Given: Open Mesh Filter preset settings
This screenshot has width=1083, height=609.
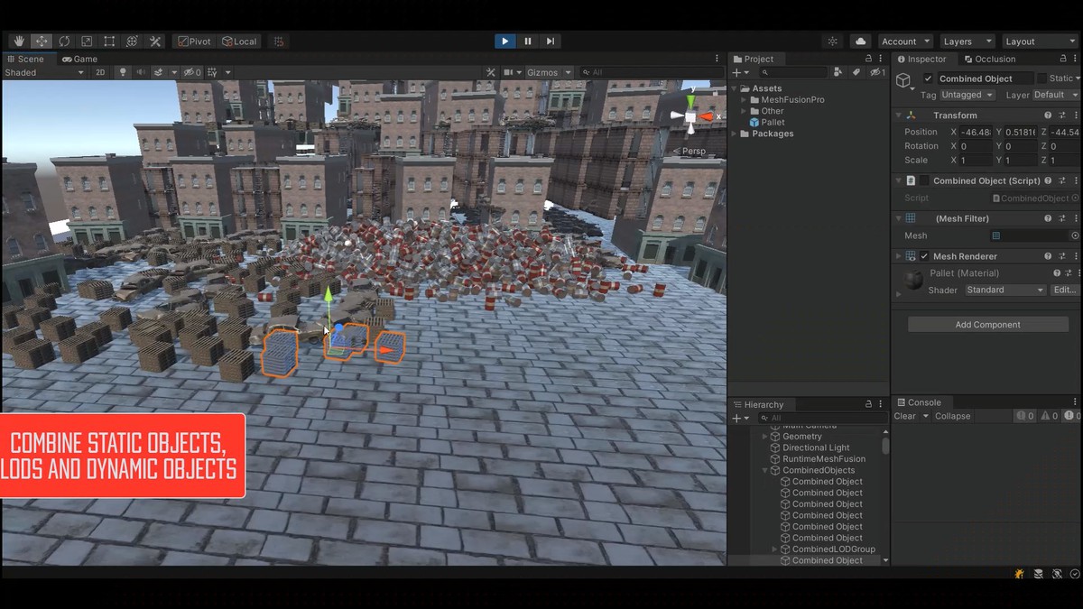Looking at the screenshot, I should pyautogui.click(x=1062, y=218).
